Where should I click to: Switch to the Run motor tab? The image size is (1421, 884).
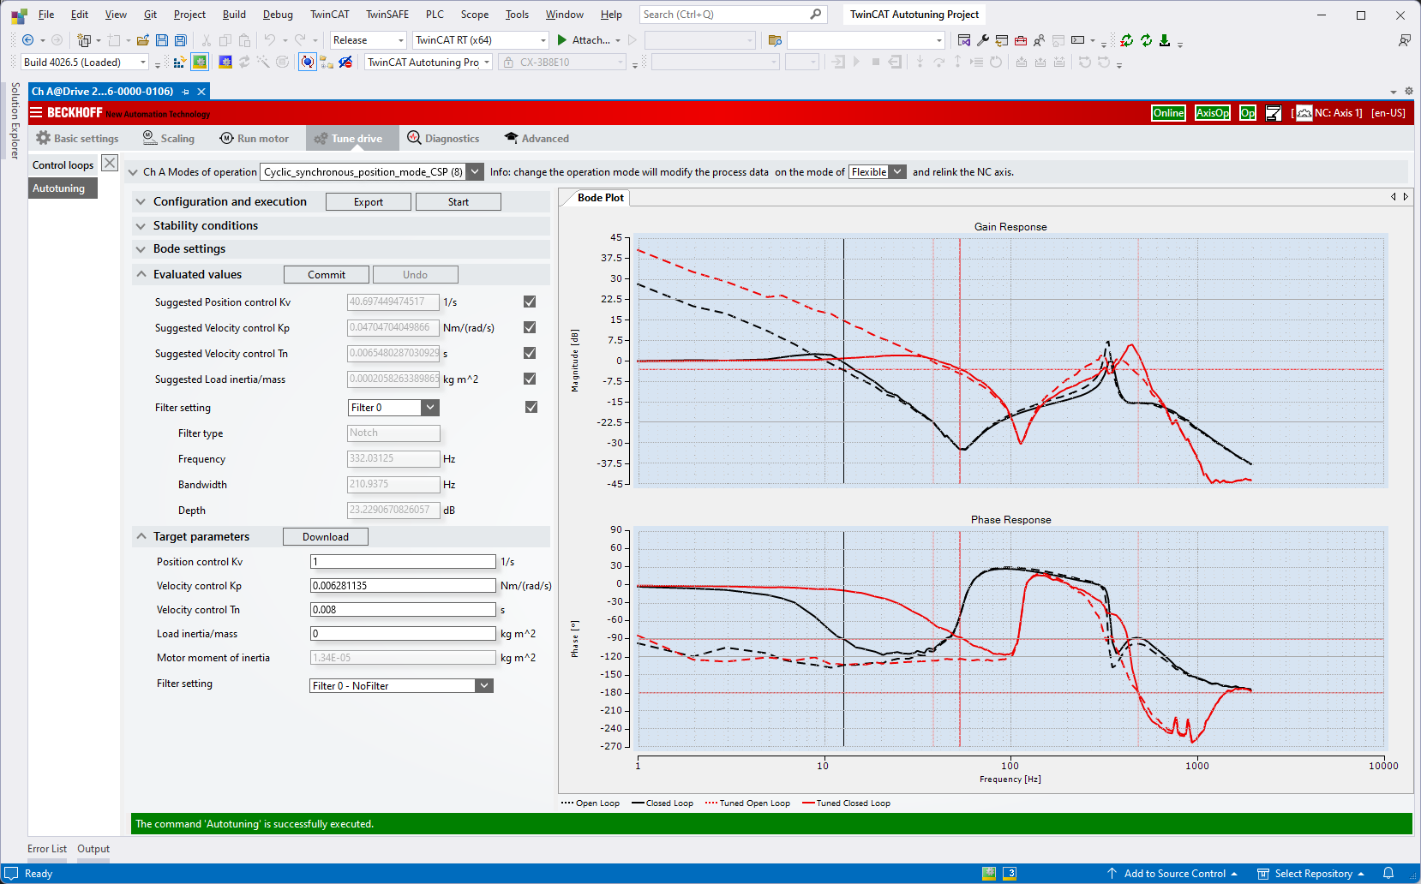(x=254, y=138)
